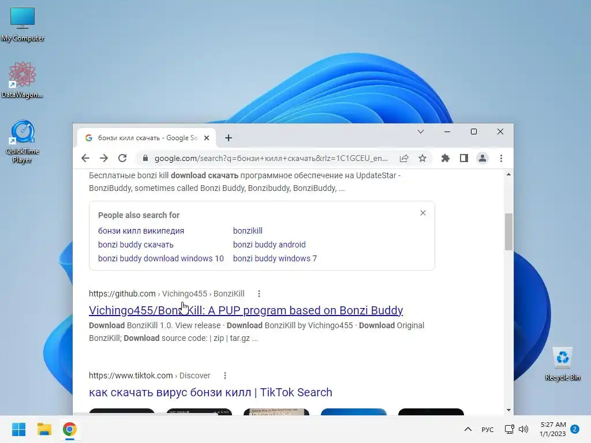Close the 'бонзи килл скачать' tab
591x443 pixels.
coord(207,138)
